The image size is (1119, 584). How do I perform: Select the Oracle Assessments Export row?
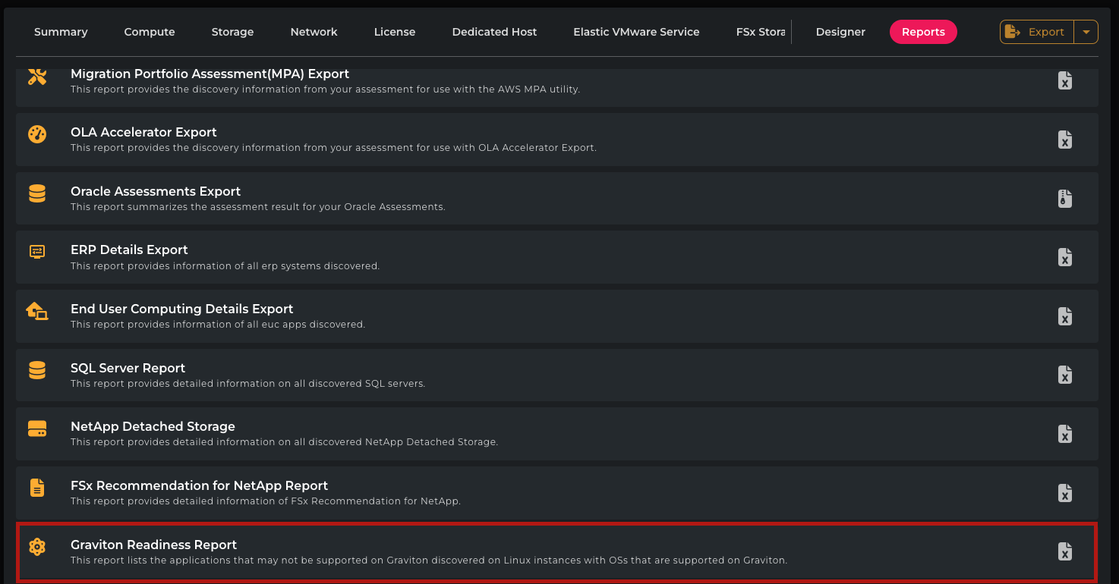point(531,199)
